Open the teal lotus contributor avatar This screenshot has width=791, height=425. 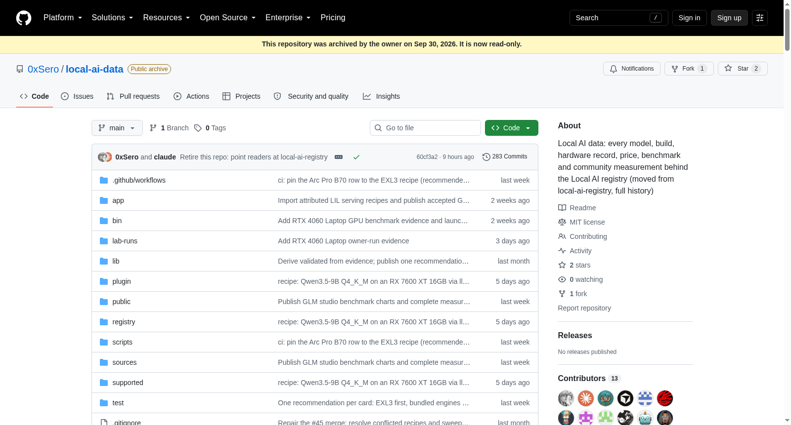[606, 398]
